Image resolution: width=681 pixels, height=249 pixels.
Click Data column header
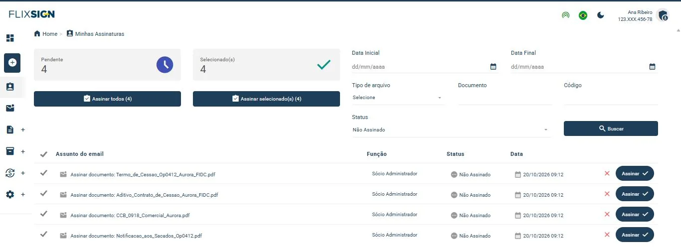pos(516,154)
